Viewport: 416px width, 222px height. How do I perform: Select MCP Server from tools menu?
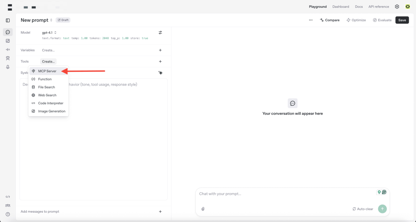pyautogui.click(x=47, y=71)
